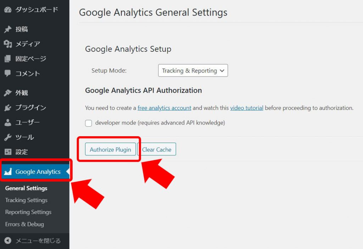Viewport: 363px width, 249px height.
Task: Follow the free analytics account link
Action: [x=164, y=108]
